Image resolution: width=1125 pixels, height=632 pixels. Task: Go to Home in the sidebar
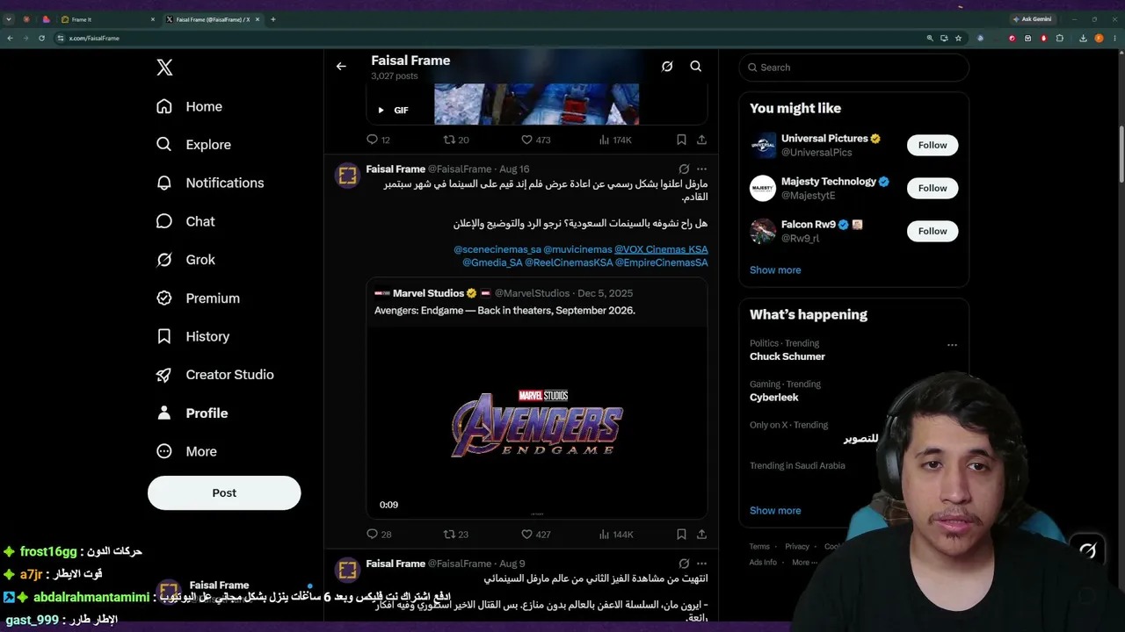[x=189, y=106]
